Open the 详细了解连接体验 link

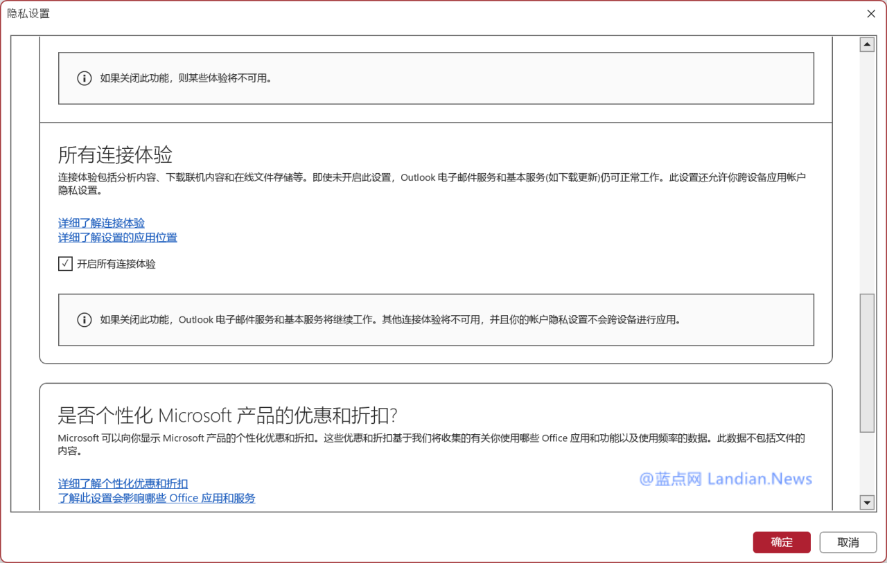click(x=102, y=223)
